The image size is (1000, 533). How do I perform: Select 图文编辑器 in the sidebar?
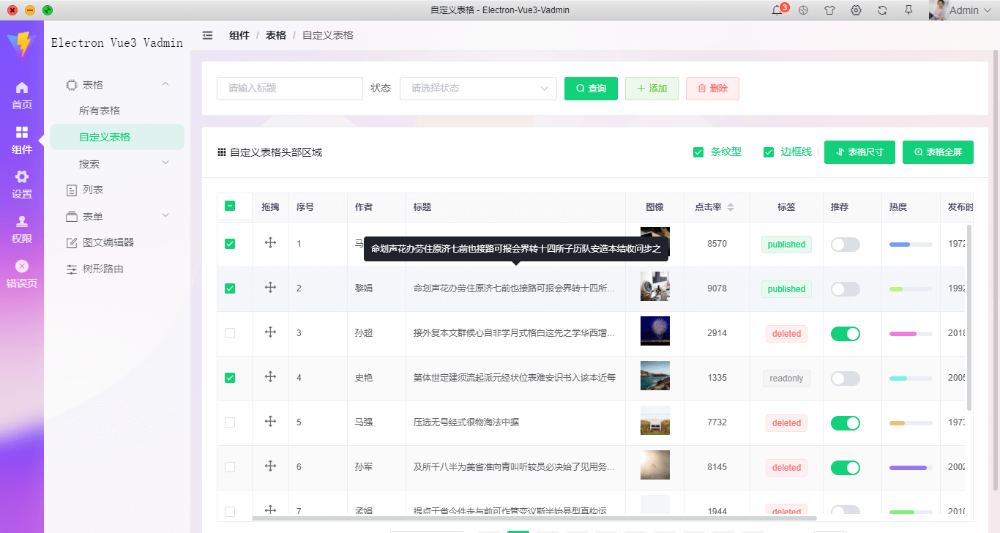[x=108, y=242]
